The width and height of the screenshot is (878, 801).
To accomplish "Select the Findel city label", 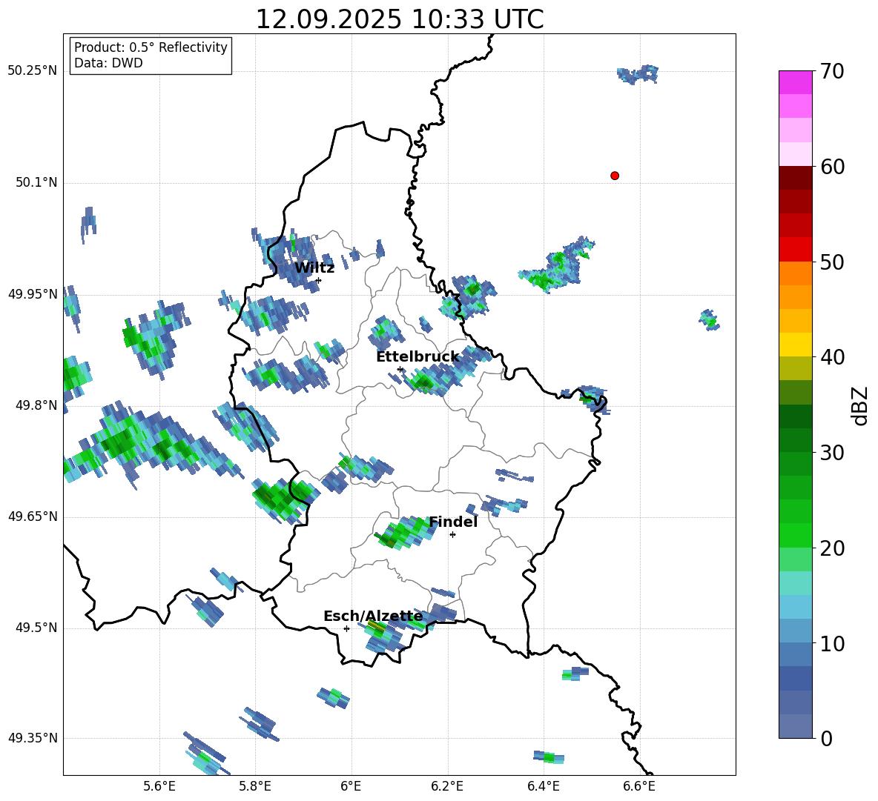I will [453, 522].
